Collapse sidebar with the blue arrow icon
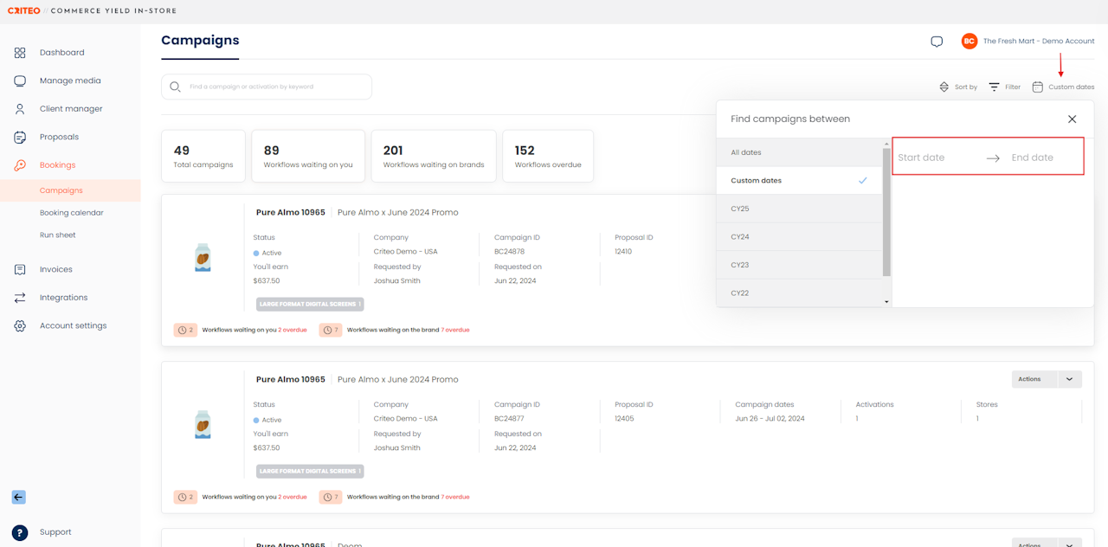Image resolution: width=1108 pixels, height=547 pixels. (x=19, y=497)
